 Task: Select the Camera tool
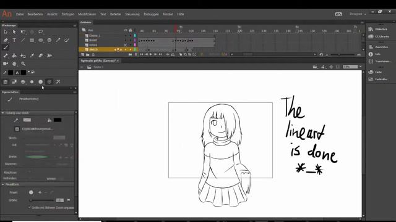click(6, 64)
